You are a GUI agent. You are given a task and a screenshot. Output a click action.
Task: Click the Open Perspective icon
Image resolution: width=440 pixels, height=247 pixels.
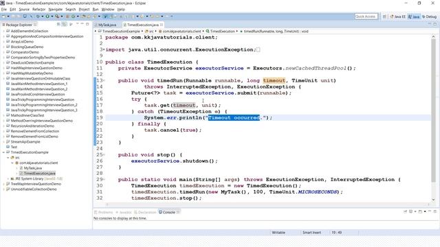[x=384, y=16]
